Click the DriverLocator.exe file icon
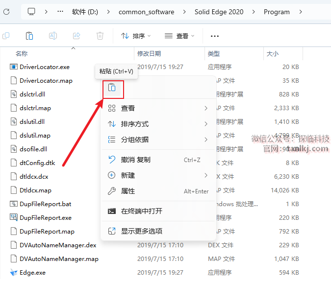331x283 pixels. pyautogui.click(x=14, y=67)
